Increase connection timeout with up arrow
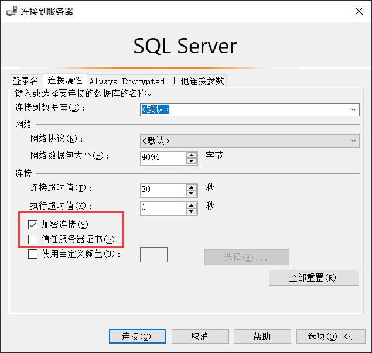The width and height of the screenshot is (372, 353). pyautogui.click(x=191, y=187)
